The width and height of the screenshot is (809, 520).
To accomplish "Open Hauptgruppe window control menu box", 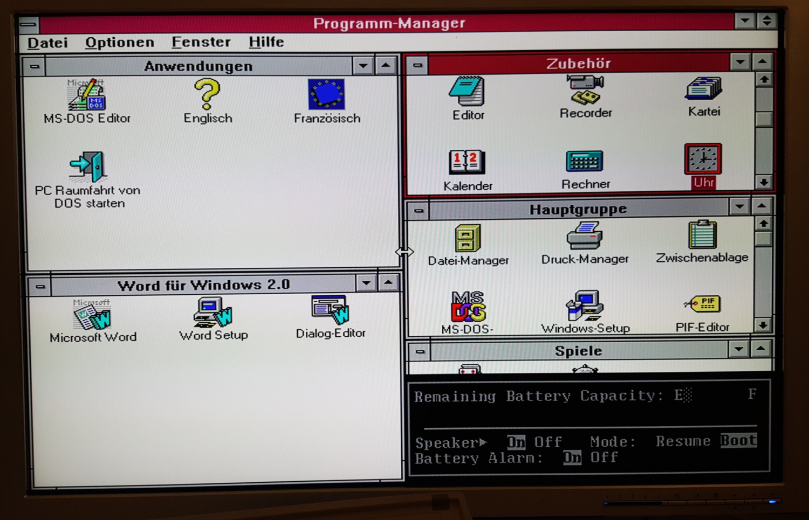I will [419, 210].
